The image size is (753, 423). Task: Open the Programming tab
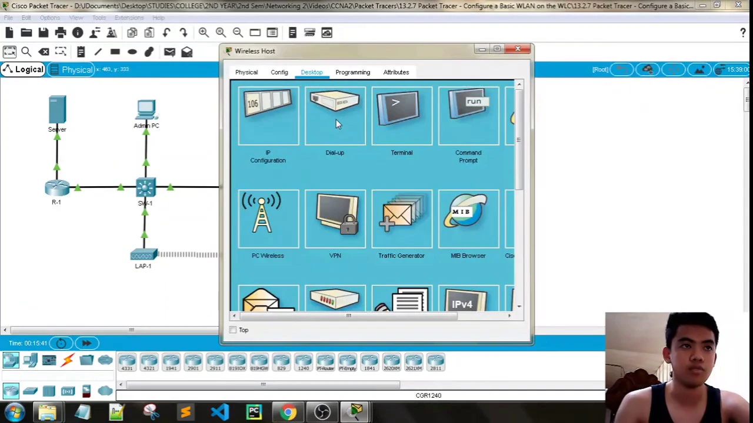(353, 72)
